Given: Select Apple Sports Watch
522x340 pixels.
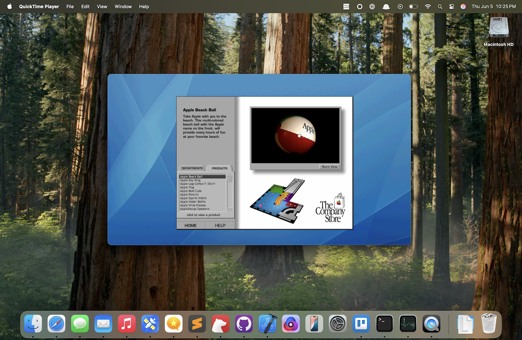Looking at the screenshot, I should click(203, 198).
